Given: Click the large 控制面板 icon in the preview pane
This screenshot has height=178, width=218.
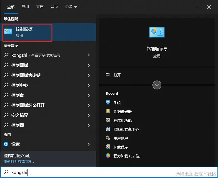Looking at the screenshot, I should click(x=157, y=32).
